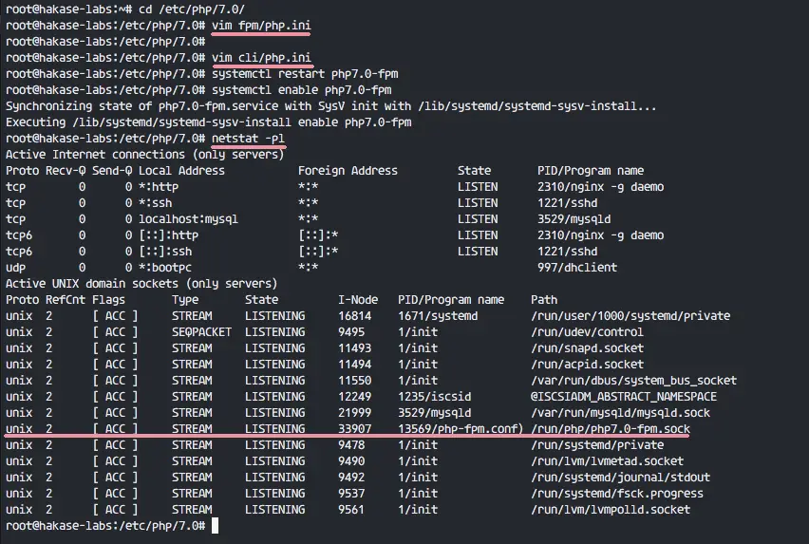Click 'systemctl restart php7.0-fpm' command line
Screen dimensions: 809x544
pos(305,74)
